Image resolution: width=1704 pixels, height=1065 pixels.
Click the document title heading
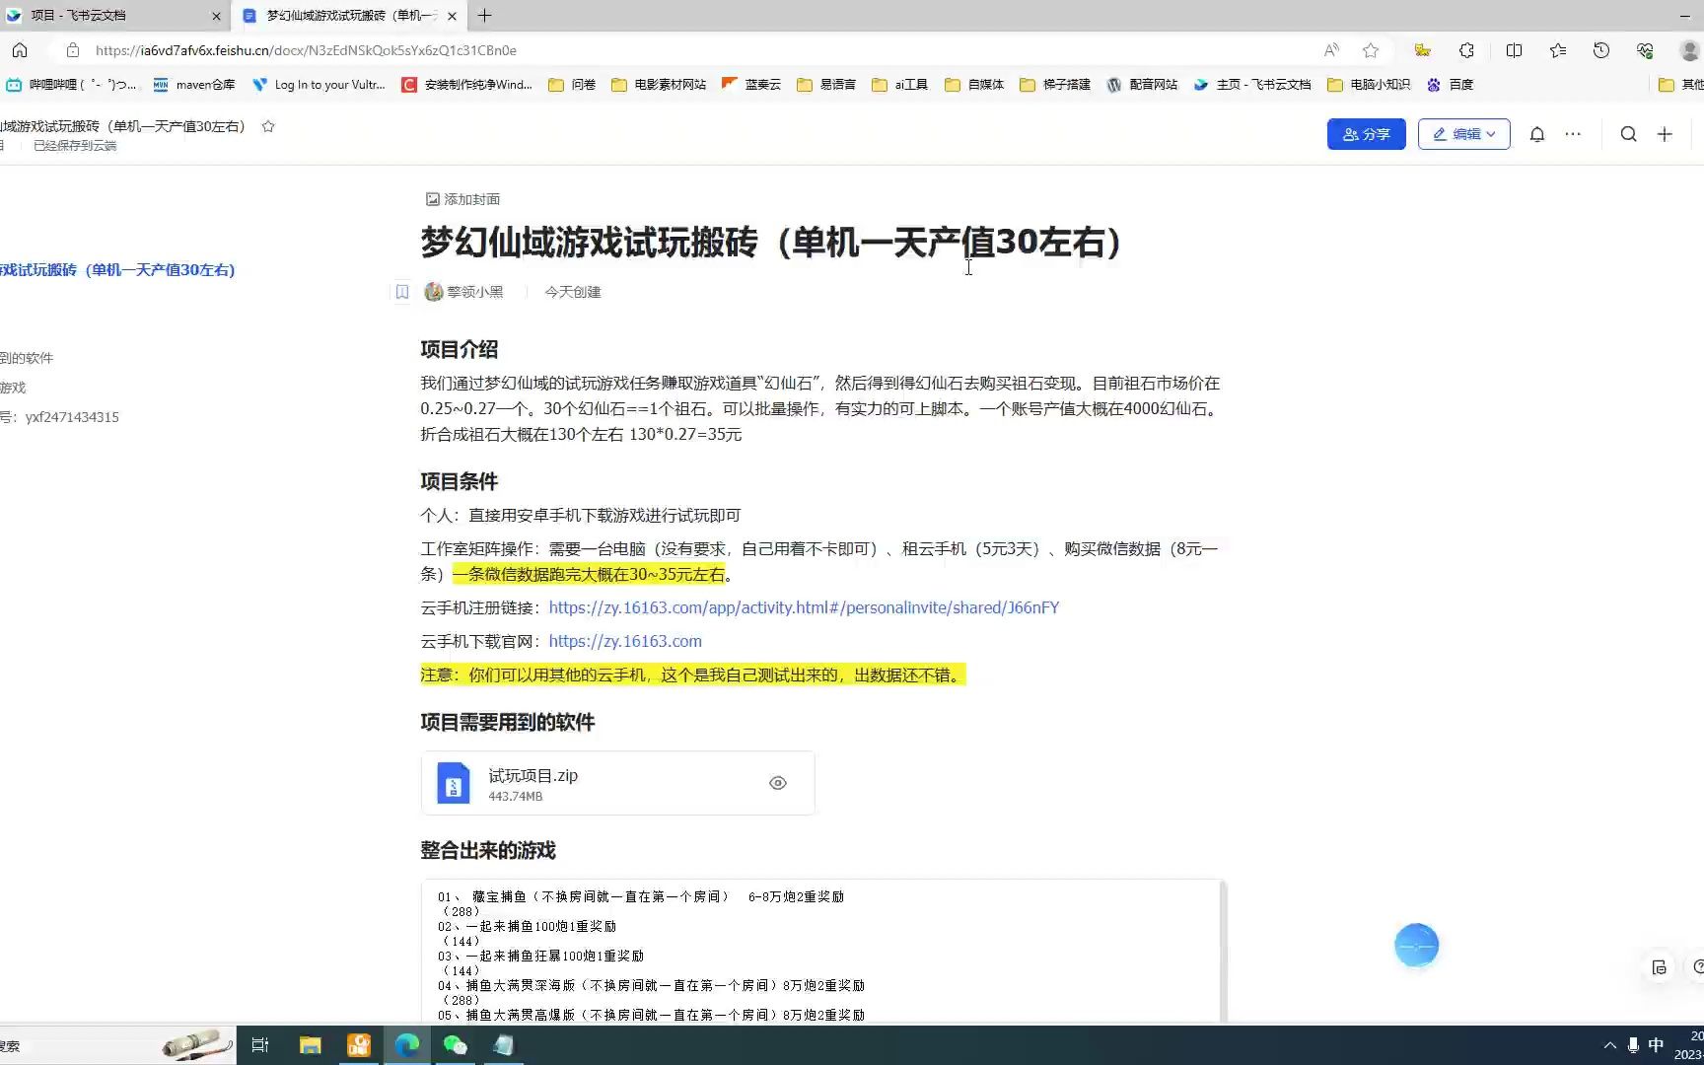click(771, 243)
